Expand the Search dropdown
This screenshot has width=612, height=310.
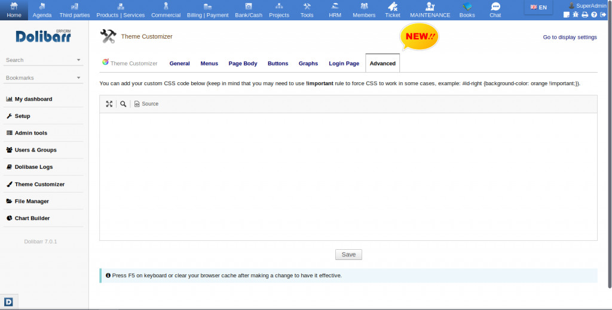43,60
